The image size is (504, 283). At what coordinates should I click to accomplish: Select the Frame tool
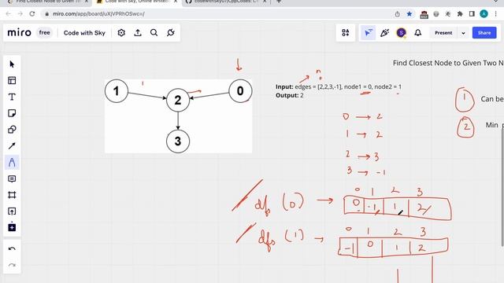coord(12,195)
